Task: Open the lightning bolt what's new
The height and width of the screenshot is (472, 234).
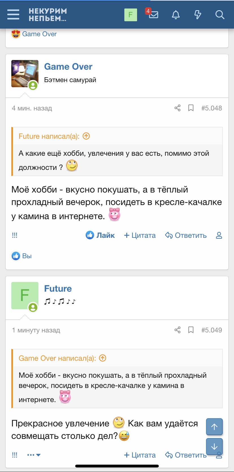Action: 198,14
